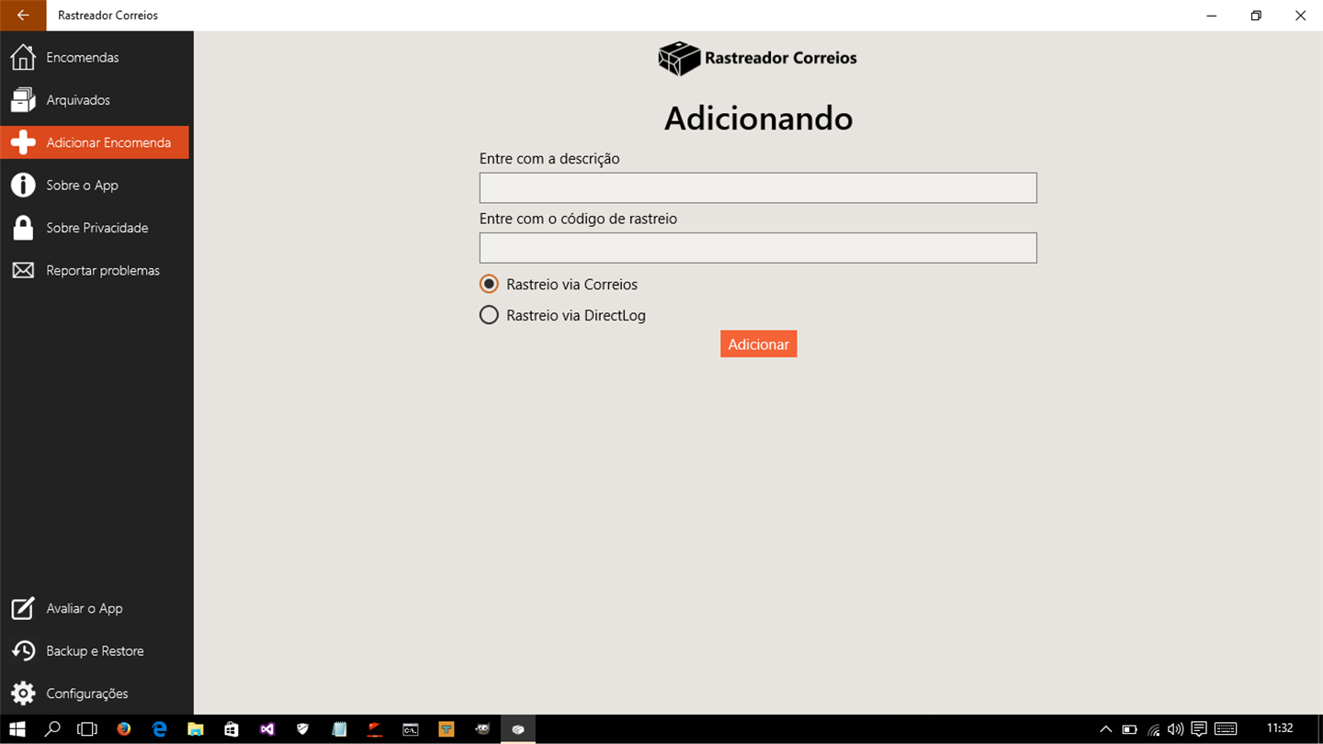Click Avaliar o App to rate the app
This screenshot has width=1323, height=744.
96,608
